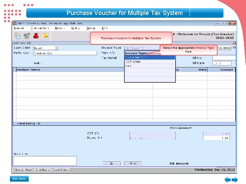The height and width of the screenshot is (184, 246).
Task: Click the Miracle application icon in title bar
Action: (x=15, y=23)
